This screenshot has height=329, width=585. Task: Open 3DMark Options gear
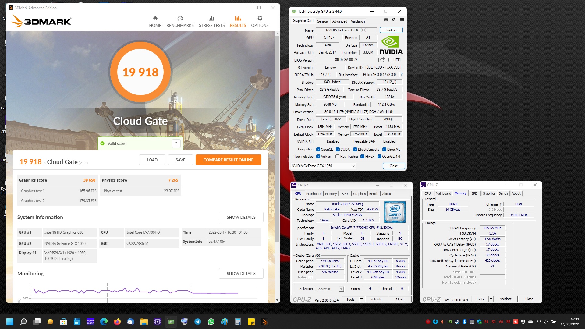(260, 22)
